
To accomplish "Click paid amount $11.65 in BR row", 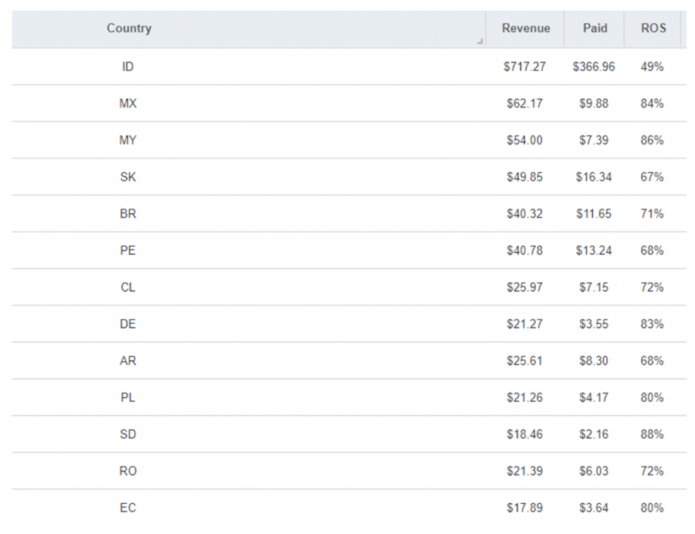I will (x=594, y=213).
